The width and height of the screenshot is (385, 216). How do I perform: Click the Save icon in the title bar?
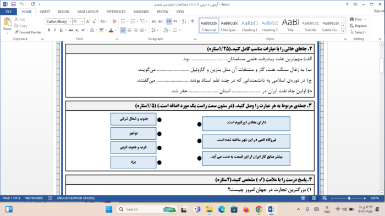(x=13, y=4)
